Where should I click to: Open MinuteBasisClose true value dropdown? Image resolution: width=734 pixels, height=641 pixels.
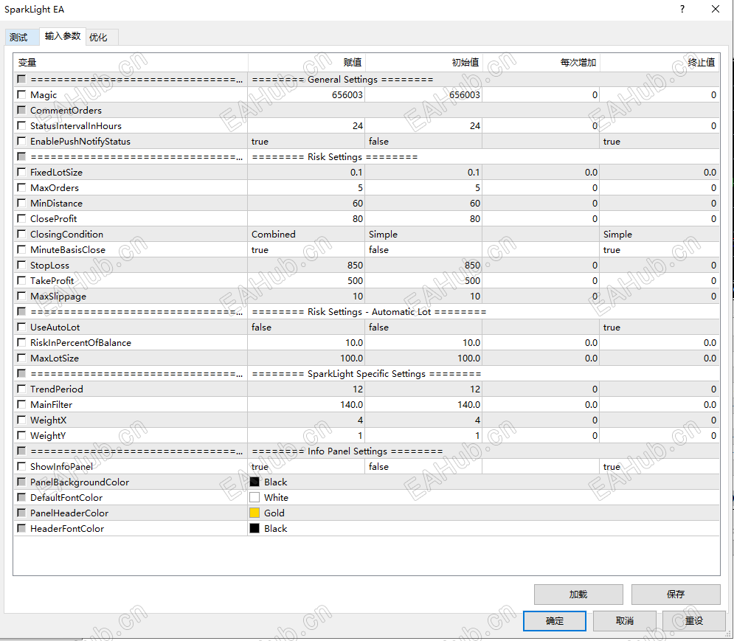(x=306, y=249)
